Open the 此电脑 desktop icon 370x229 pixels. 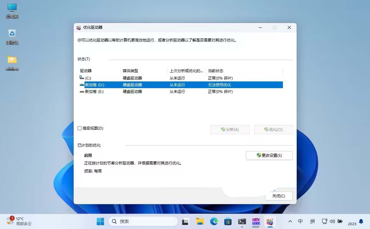[x=12, y=11]
